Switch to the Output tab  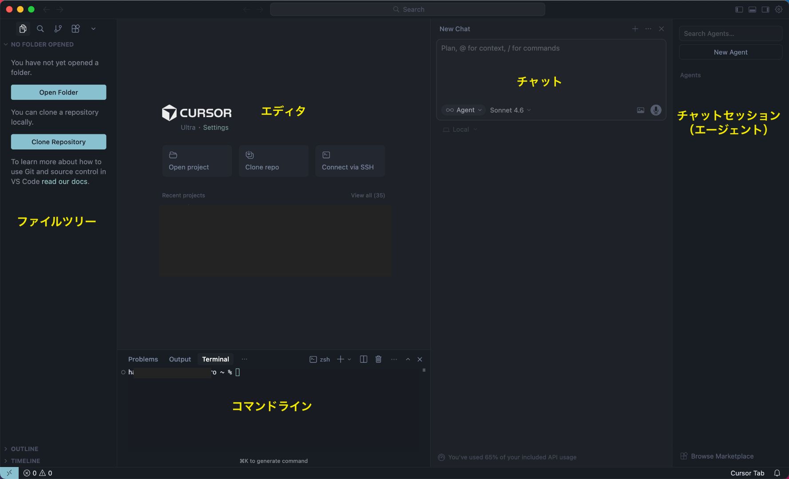pyautogui.click(x=180, y=359)
